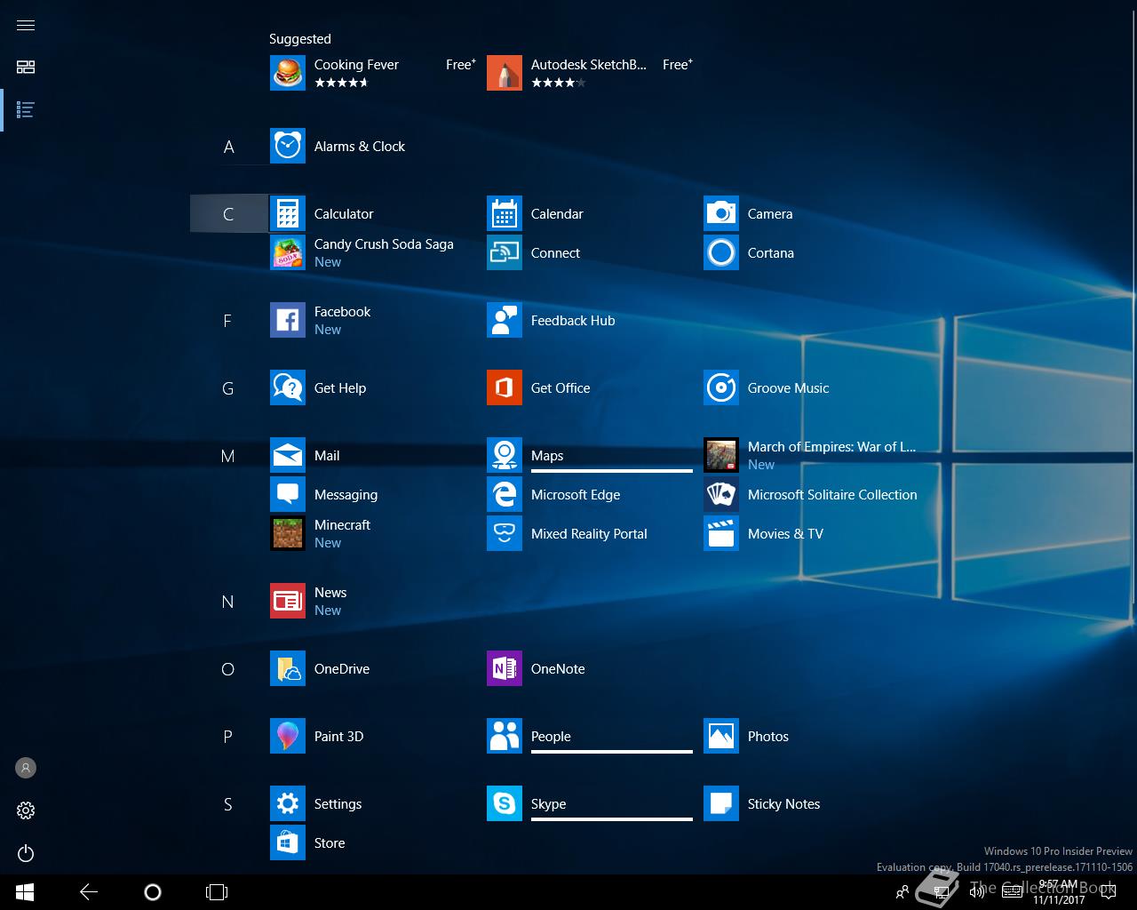Open the Movies & TV icon
The height and width of the screenshot is (910, 1137).
pos(720,533)
